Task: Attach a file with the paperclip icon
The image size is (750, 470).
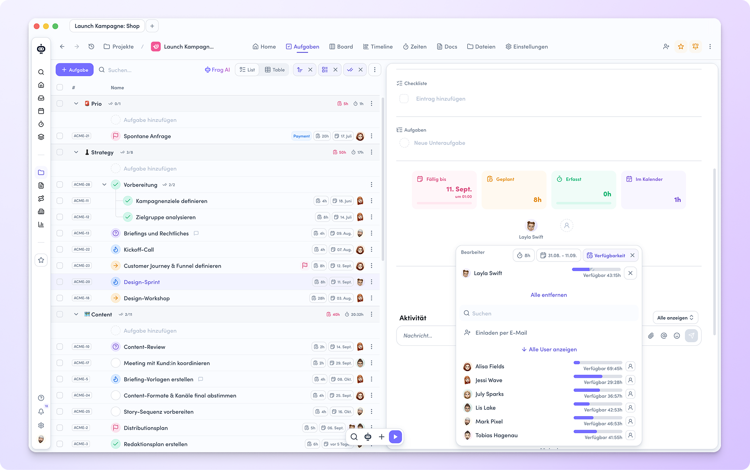Action: tap(651, 336)
